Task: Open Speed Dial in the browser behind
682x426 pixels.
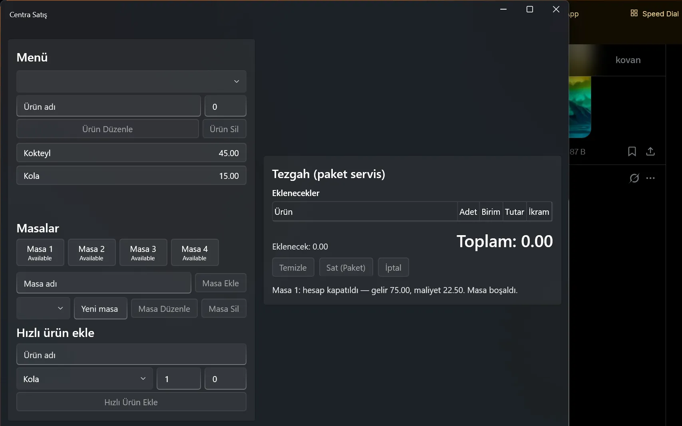Action: [654, 14]
